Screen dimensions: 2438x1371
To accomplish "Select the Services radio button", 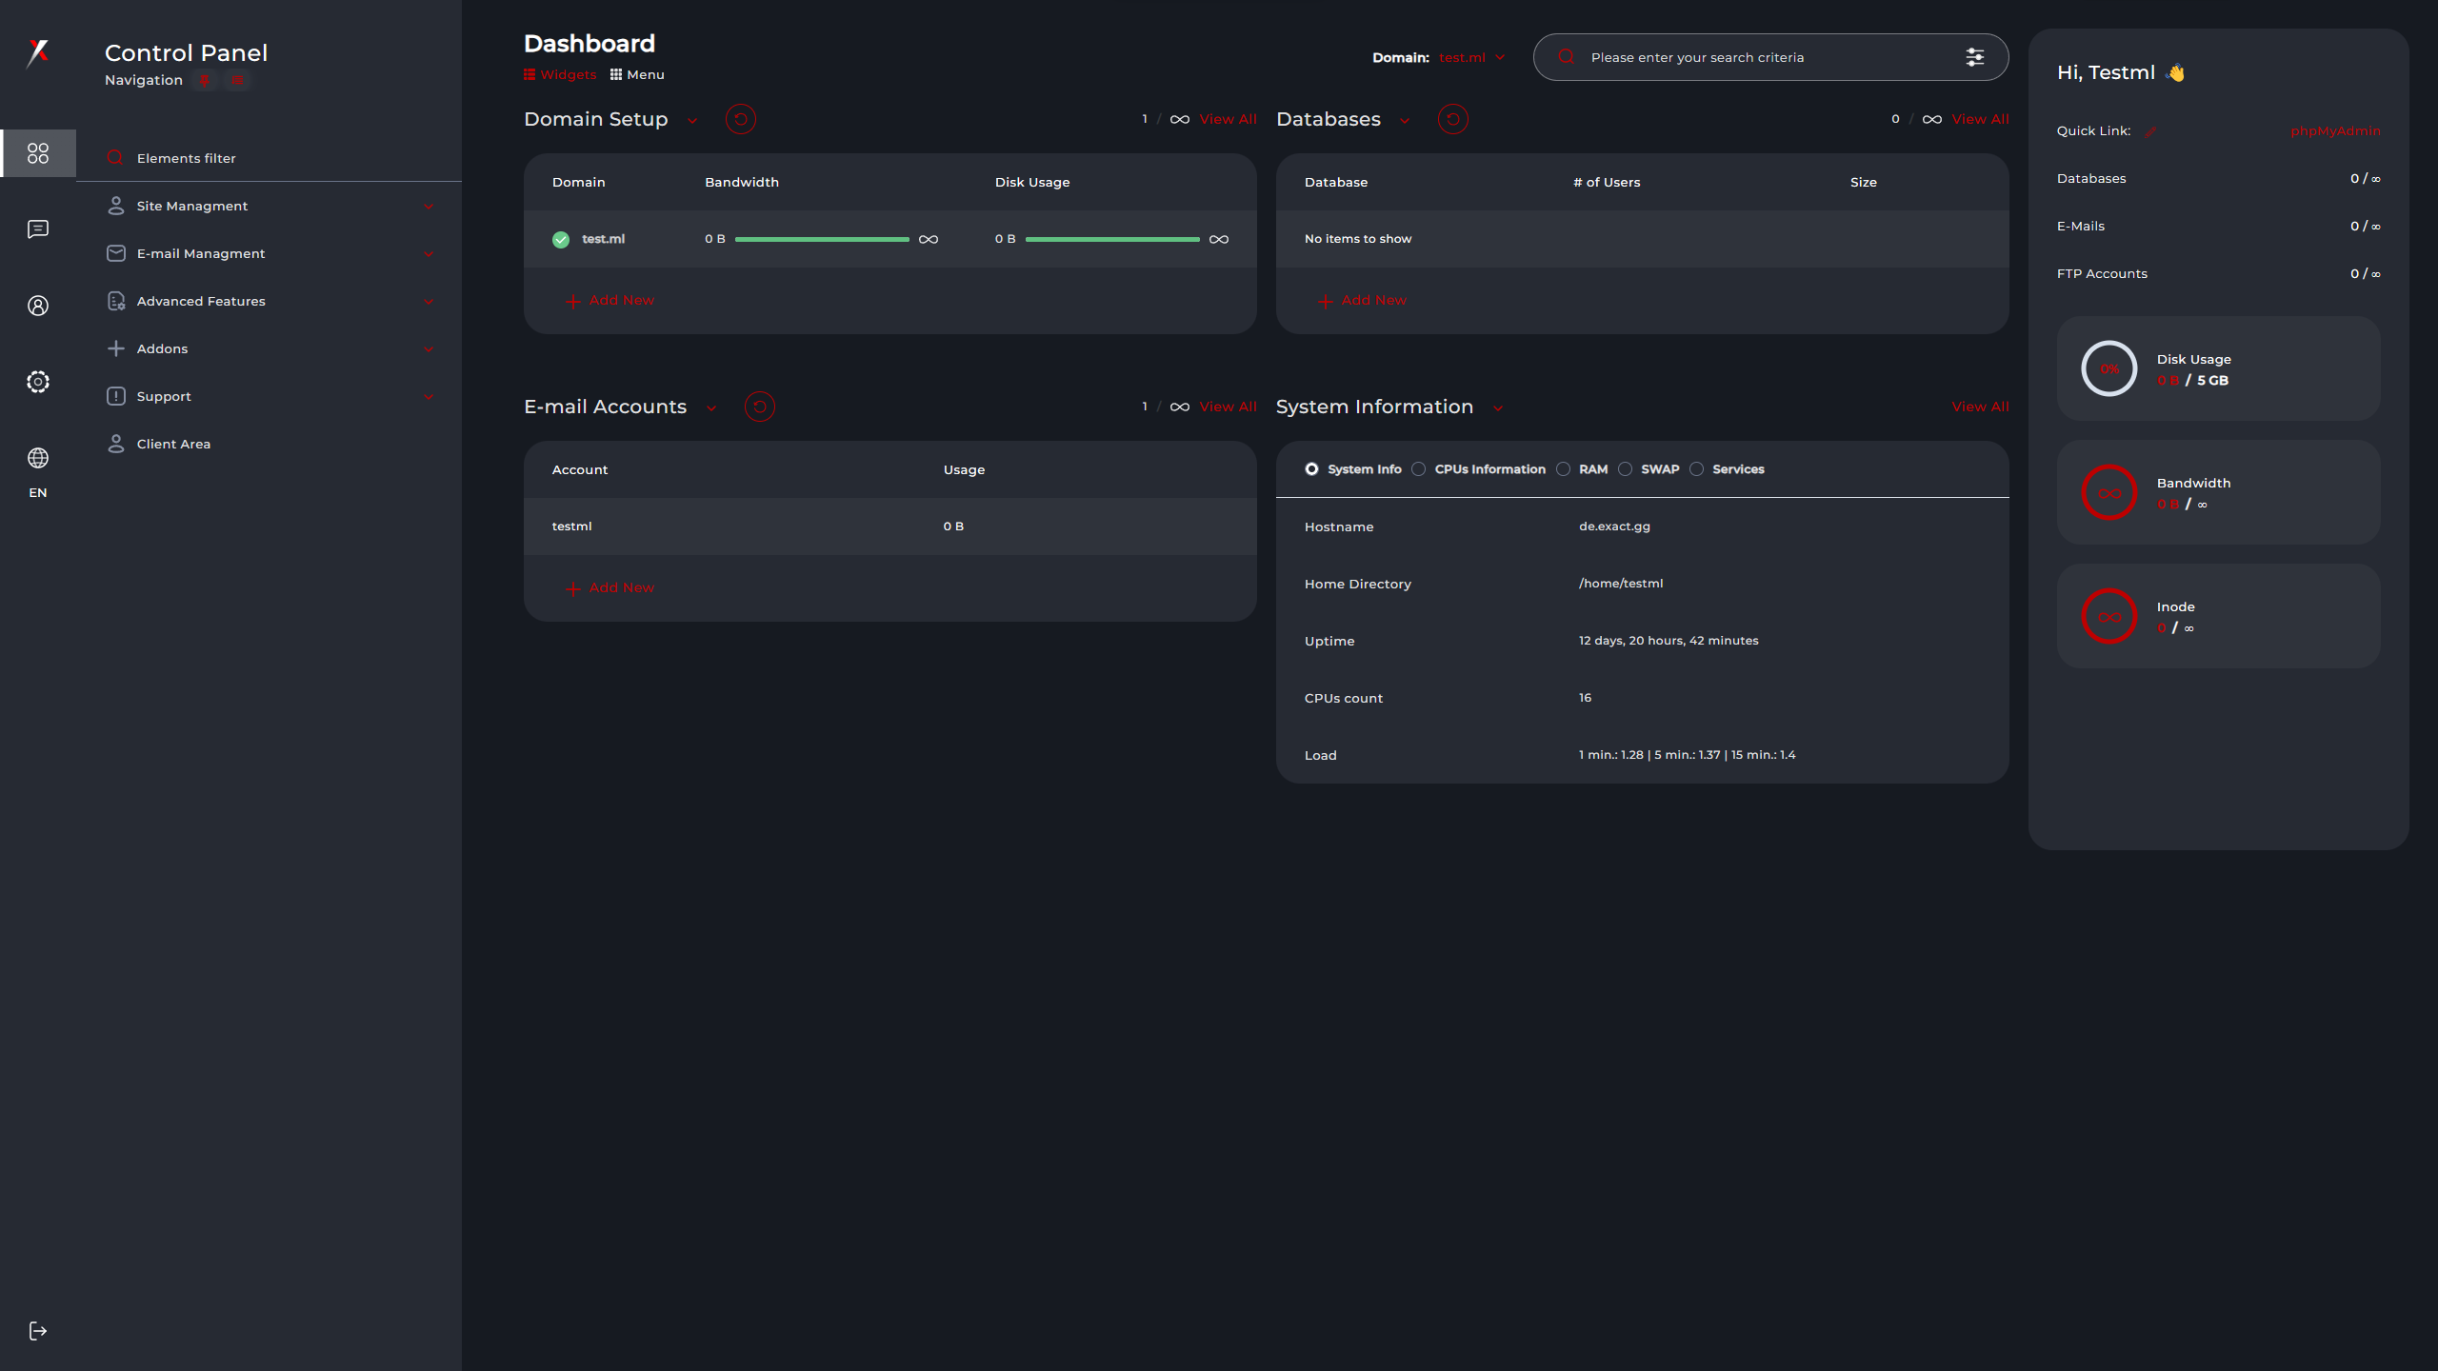I will click(x=1696, y=469).
